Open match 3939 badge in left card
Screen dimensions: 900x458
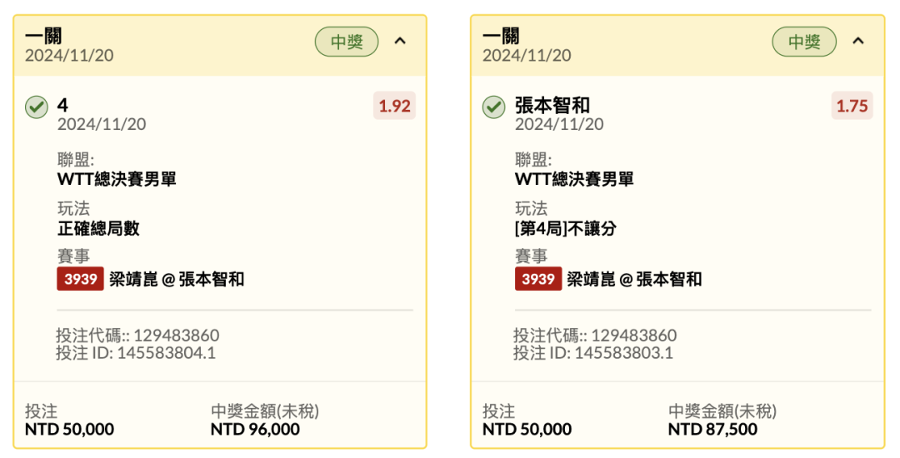80,279
